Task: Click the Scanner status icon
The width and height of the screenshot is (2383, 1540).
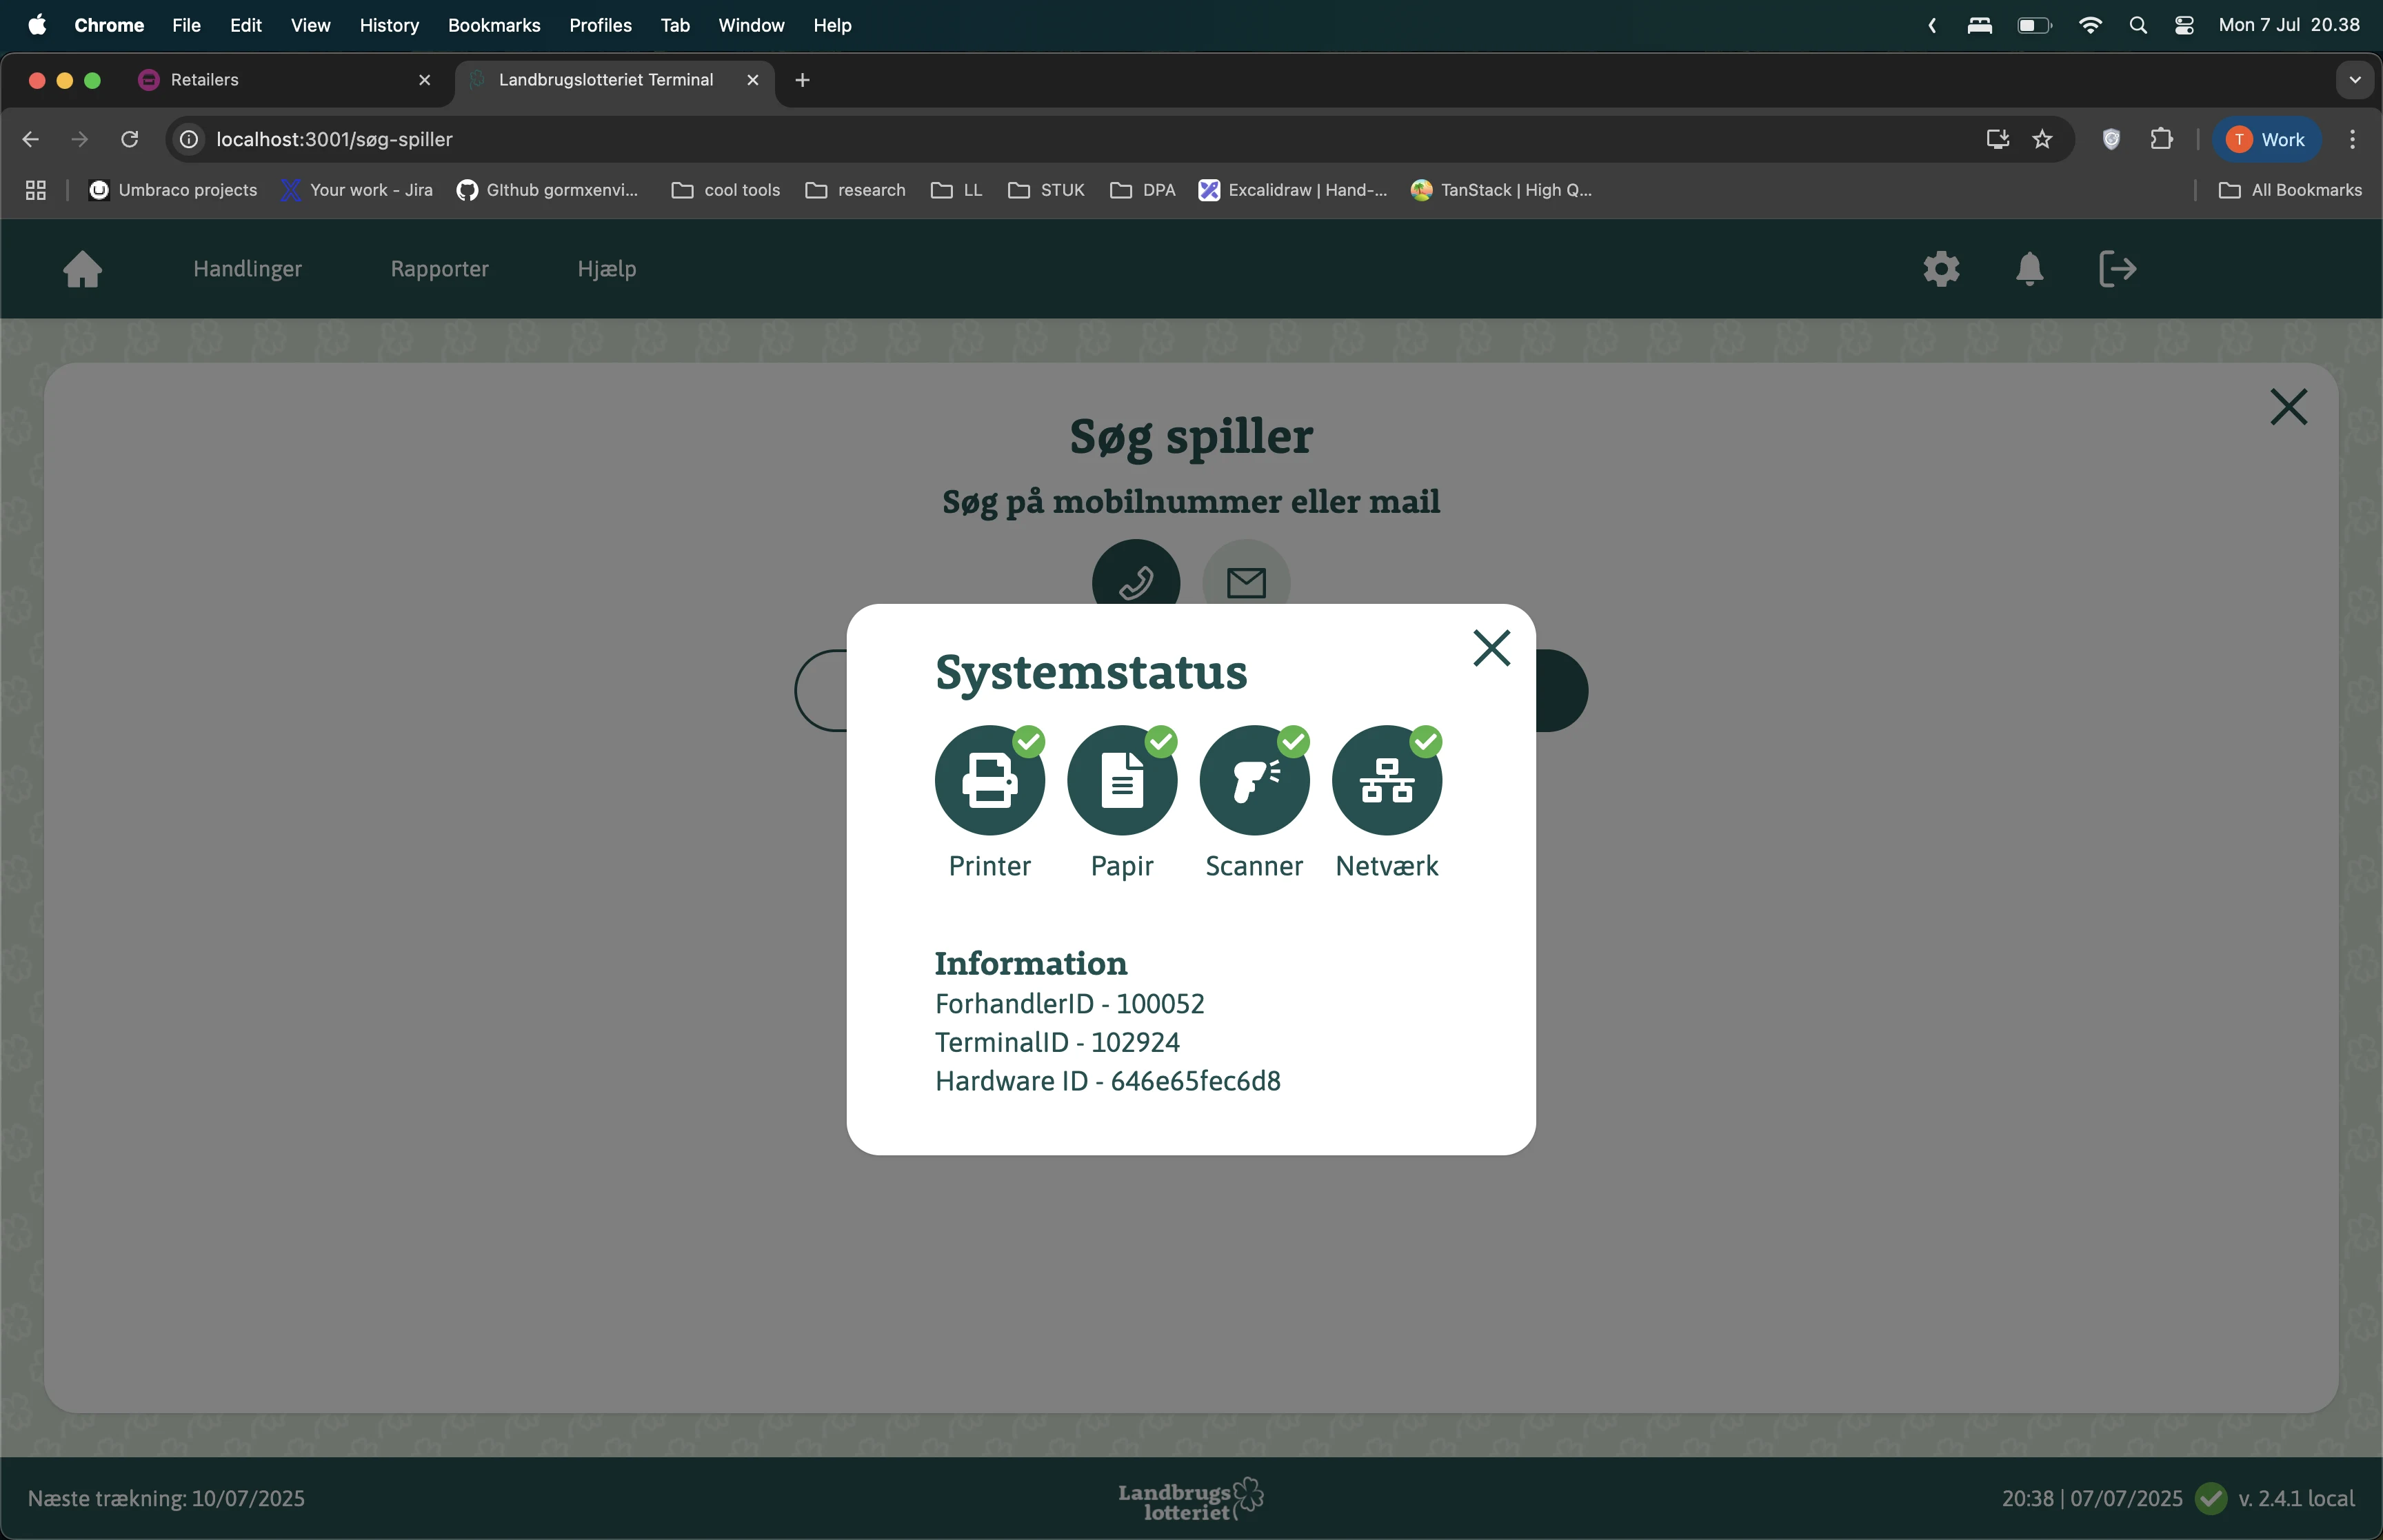Action: click(x=1254, y=780)
